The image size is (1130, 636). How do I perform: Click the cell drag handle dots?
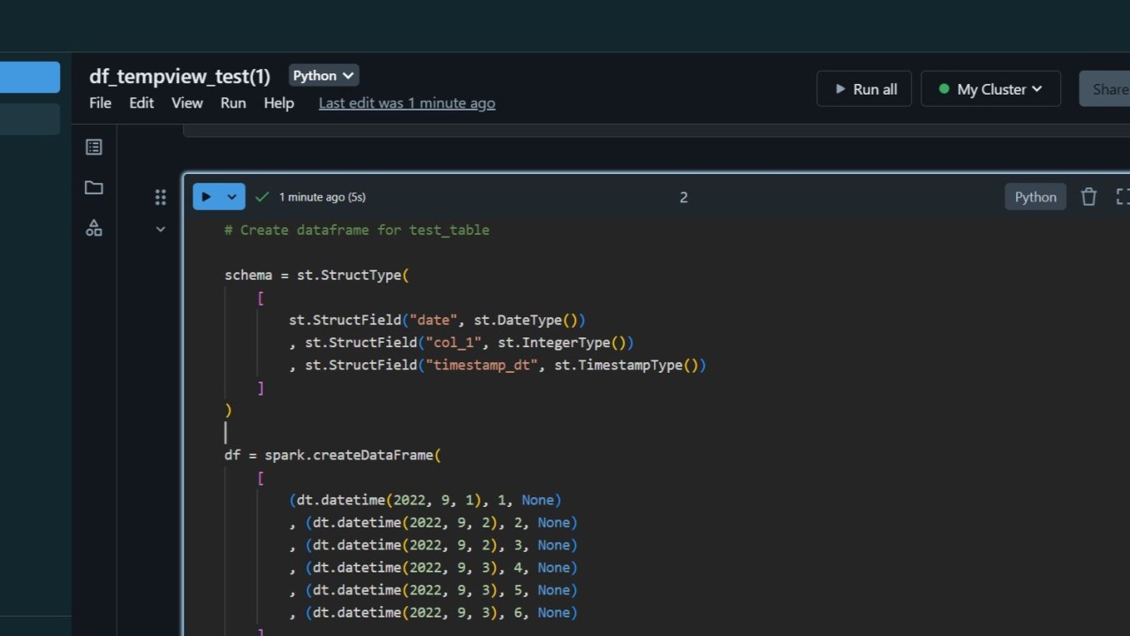pyautogui.click(x=160, y=197)
